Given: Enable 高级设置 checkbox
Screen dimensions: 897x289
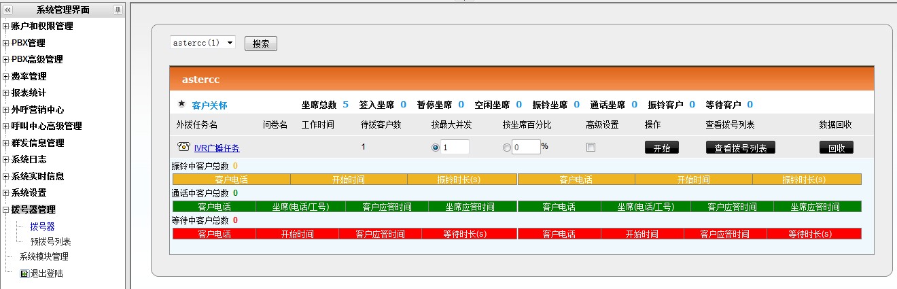Looking at the screenshot, I should pos(591,148).
